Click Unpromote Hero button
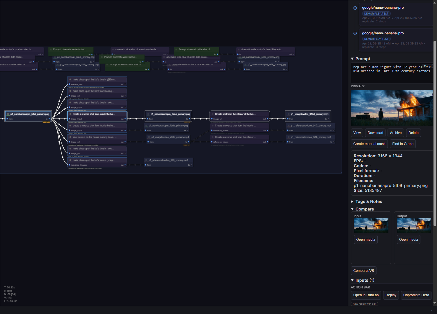The width and height of the screenshot is (437, 314). pos(416,295)
